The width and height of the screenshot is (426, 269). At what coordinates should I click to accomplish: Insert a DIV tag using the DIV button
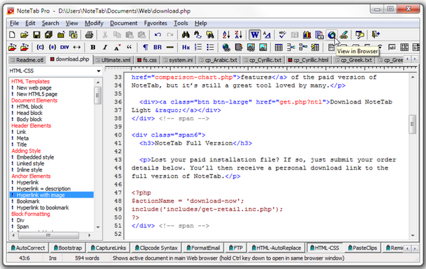point(65,47)
